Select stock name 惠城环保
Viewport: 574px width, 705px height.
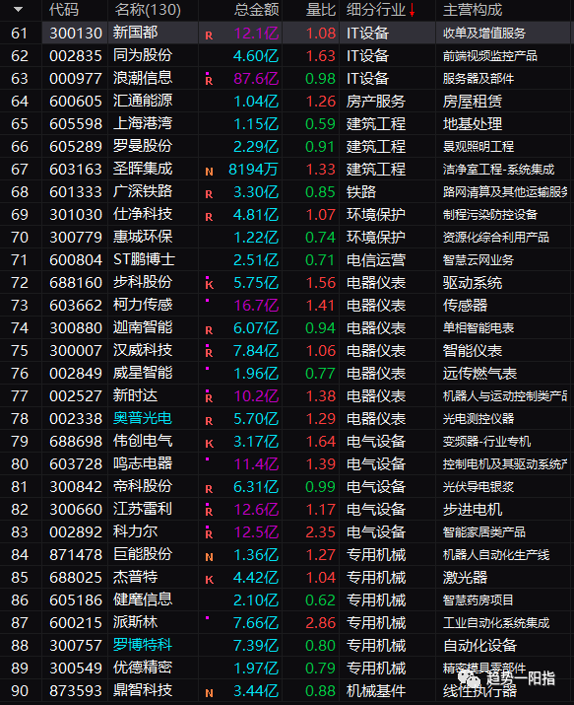coord(143,237)
